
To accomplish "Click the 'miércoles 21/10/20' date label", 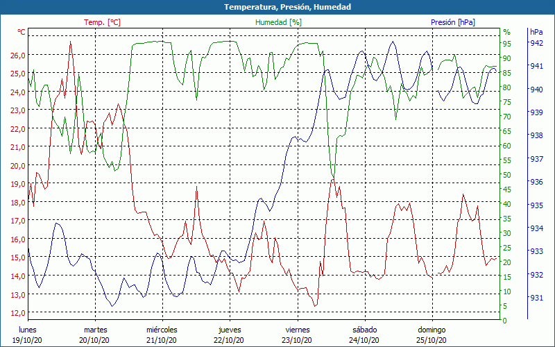I will pos(162,335).
